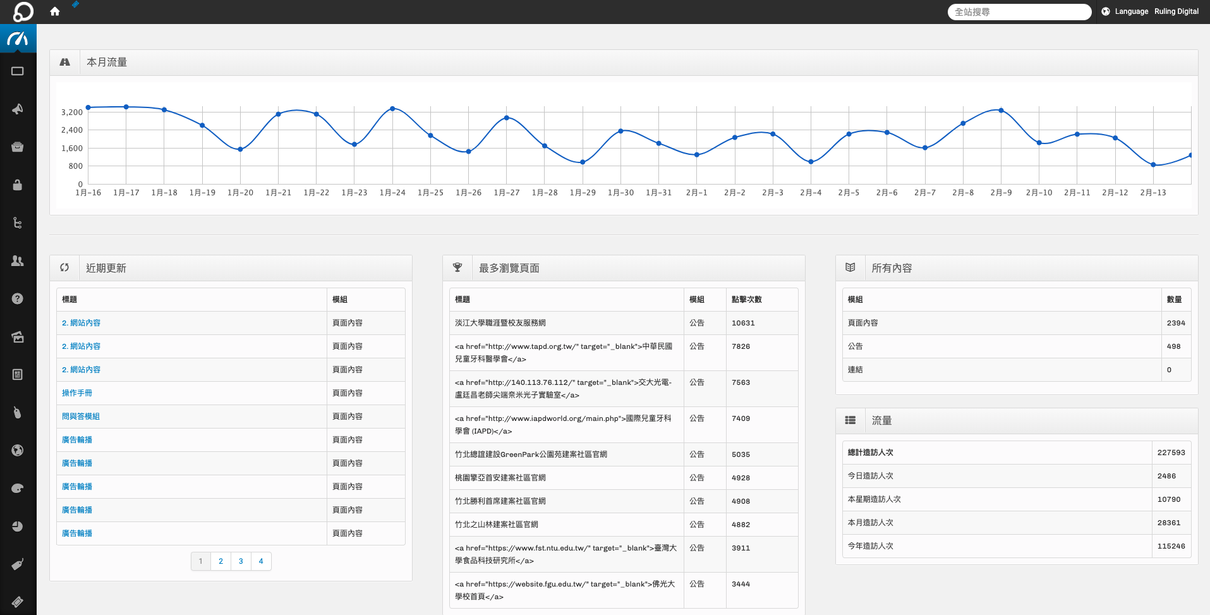Open the users group icon in sidebar
The width and height of the screenshot is (1210, 615).
point(18,261)
